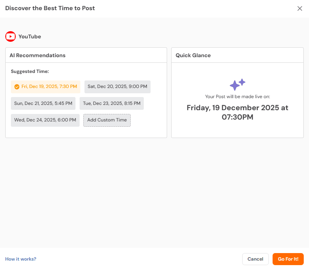Open the Add Custom Time option
This screenshot has height=270, width=309.
pos(107,120)
